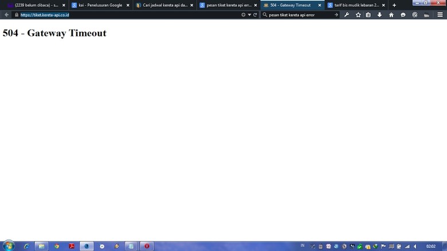Viewport: 447px width, 251px height.
Task: Submit the search with the arrow button
Action: point(336,15)
